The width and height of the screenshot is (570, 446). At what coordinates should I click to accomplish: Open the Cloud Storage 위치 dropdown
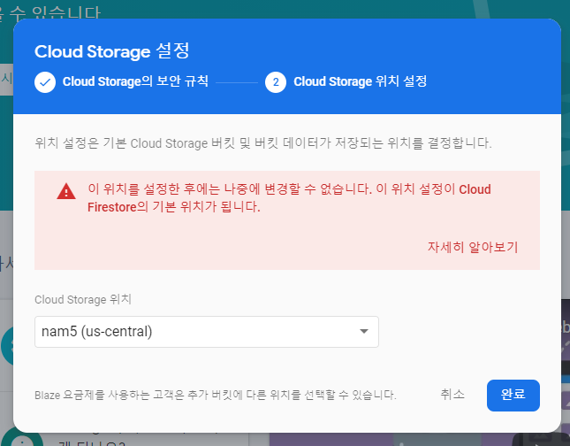(x=207, y=332)
